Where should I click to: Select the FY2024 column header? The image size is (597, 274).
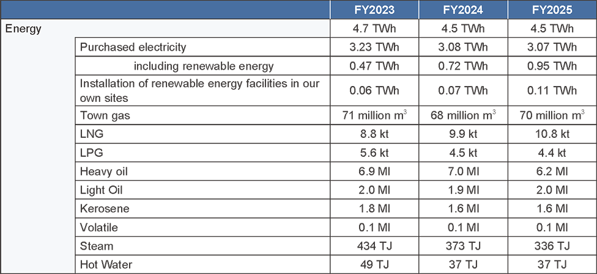coord(463,10)
